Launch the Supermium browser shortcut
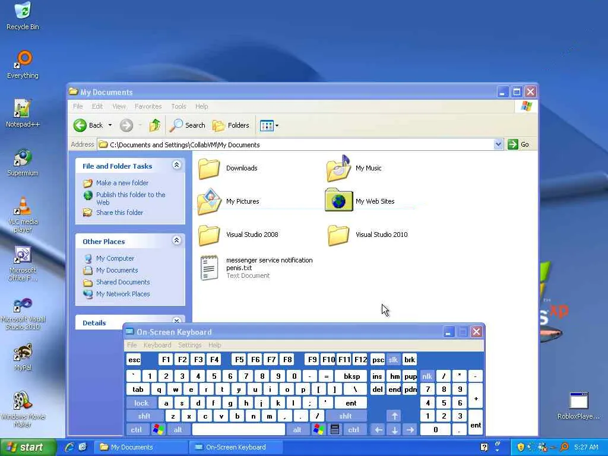Image resolution: width=608 pixels, height=456 pixels. tap(23, 162)
